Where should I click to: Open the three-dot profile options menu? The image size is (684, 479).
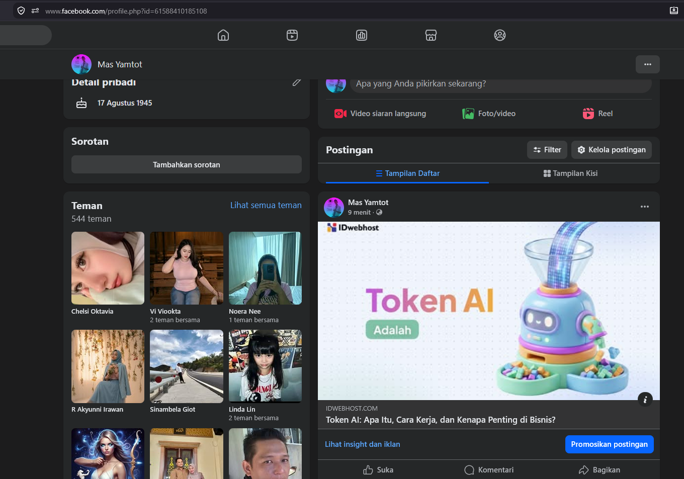pyautogui.click(x=648, y=64)
